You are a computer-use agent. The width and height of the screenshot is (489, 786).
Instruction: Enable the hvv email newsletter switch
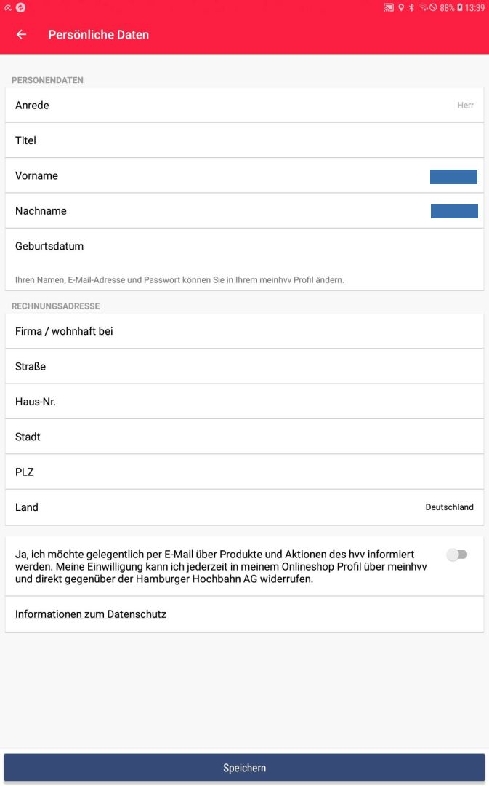pyautogui.click(x=457, y=555)
